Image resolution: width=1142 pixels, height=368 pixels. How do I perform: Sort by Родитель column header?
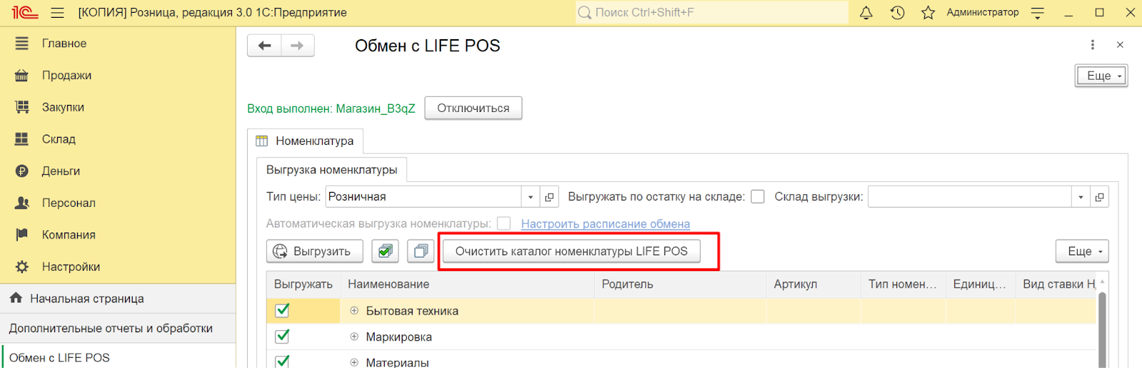click(680, 284)
